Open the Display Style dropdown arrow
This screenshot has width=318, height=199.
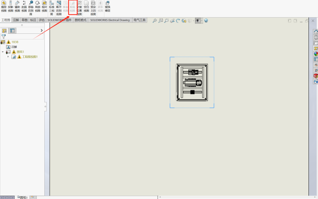coord(194,20)
